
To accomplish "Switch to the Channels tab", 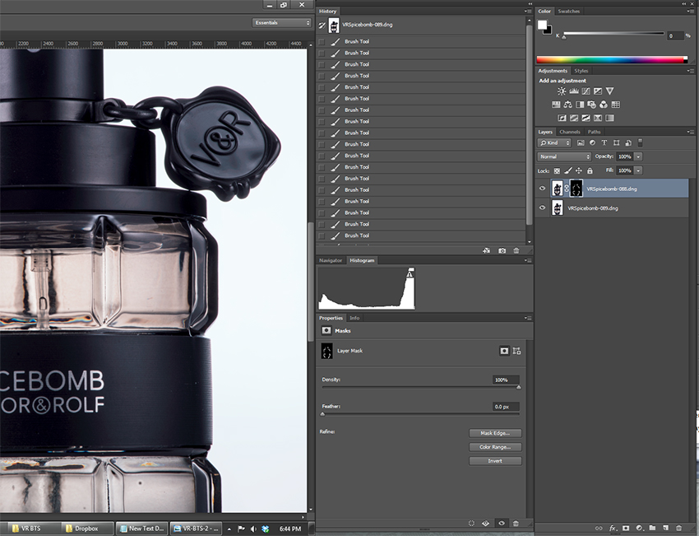I will click(x=570, y=132).
